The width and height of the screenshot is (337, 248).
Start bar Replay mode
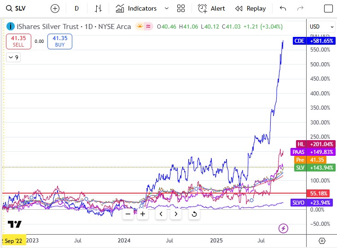[250, 8]
